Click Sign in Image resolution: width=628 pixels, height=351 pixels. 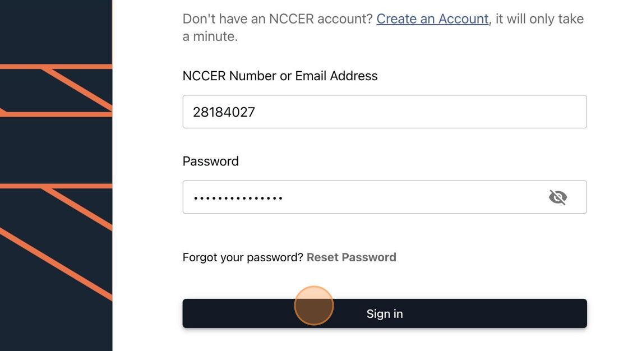click(384, 313)
